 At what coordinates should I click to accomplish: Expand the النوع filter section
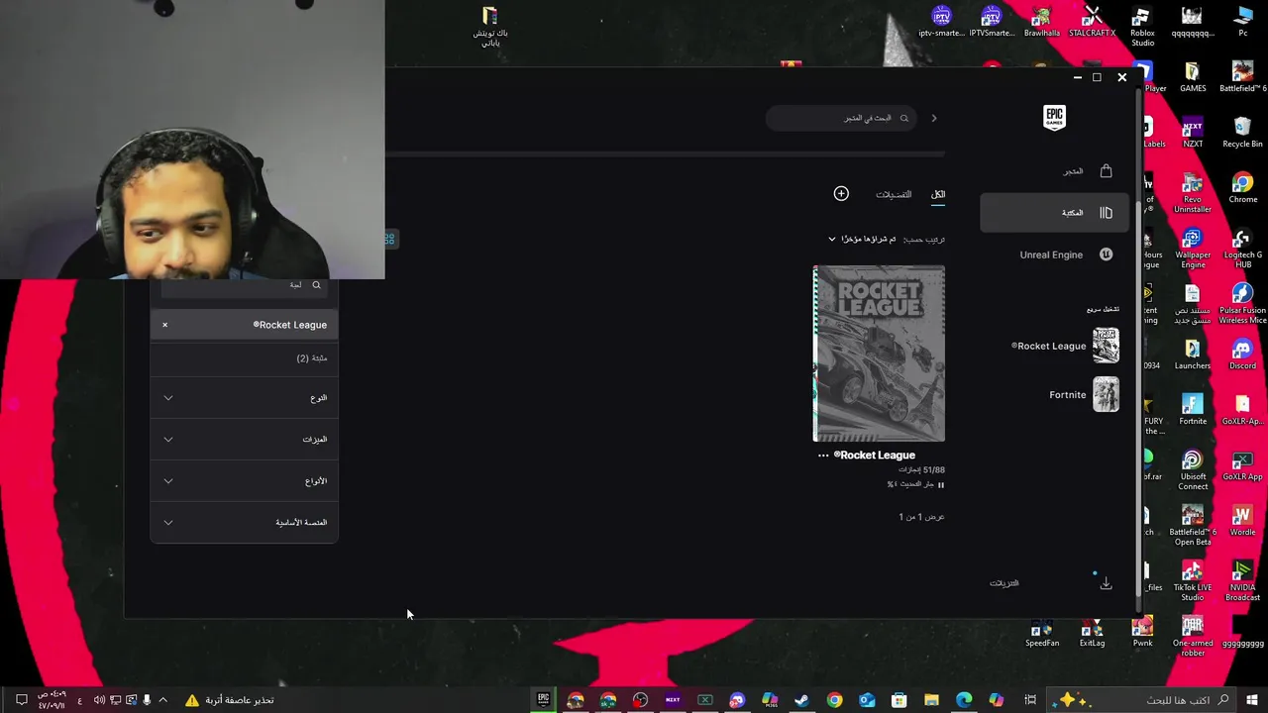[x=244, y=398]
